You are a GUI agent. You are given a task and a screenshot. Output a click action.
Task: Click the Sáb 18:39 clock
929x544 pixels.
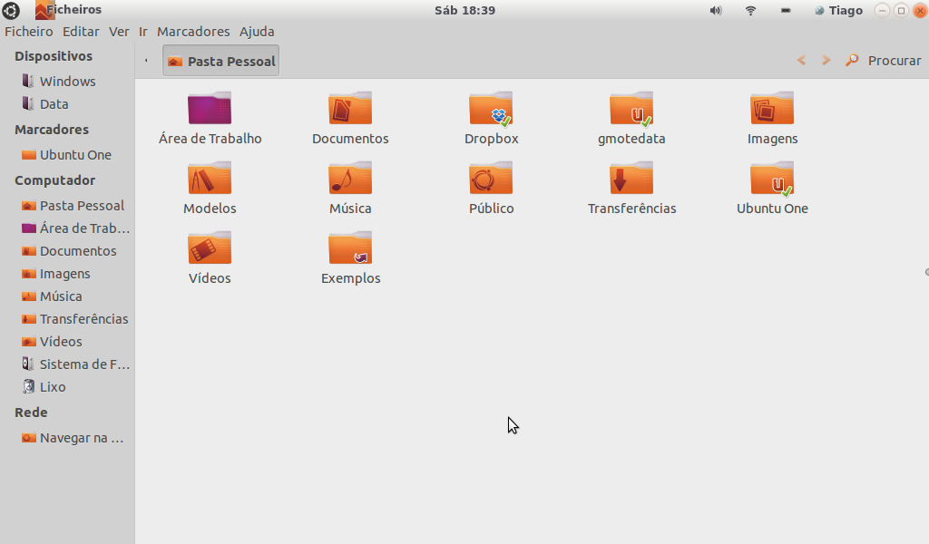tap(464, 10)
